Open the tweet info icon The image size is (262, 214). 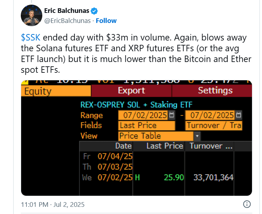click(x=247, y=204)
